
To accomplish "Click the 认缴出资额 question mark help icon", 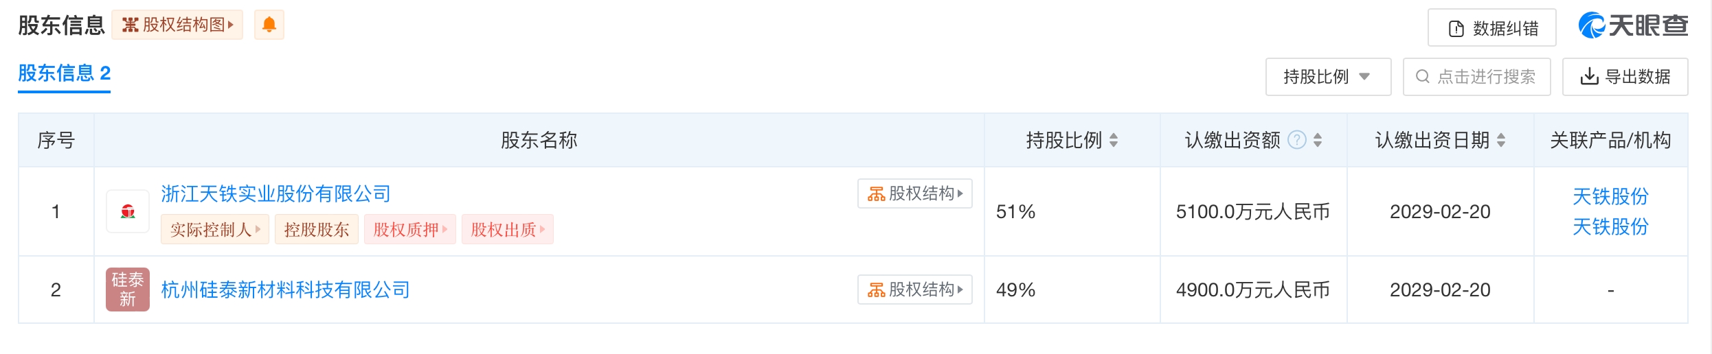I will (1296, 140).
